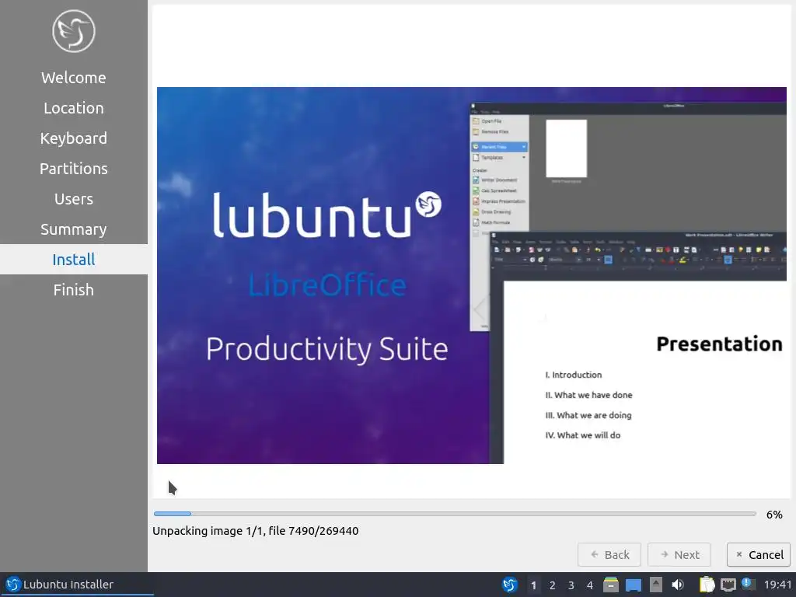796x597 pixels.
Task: Click the Back button
Action: click(x=609, y=555)
